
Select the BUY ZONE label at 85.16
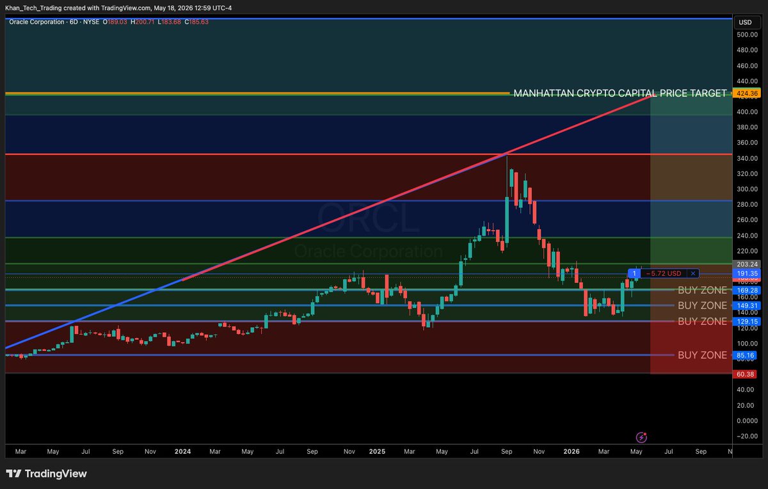click(702, 355)
